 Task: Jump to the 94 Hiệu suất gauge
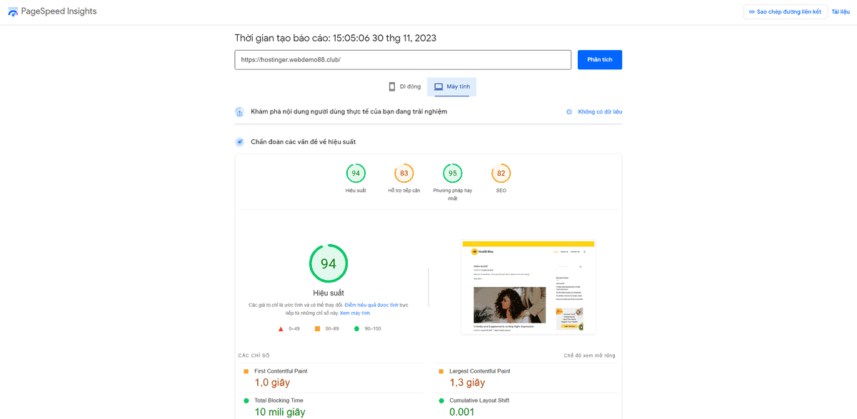[x=356, y=178]
